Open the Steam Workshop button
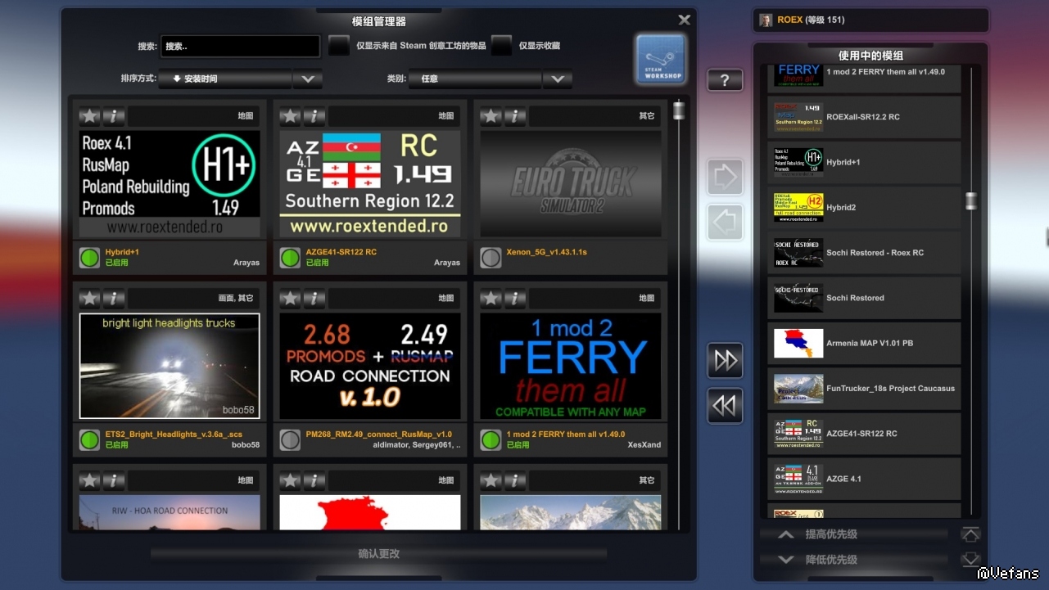This screenshot has width=1049, height=590. pyautogui.click(x=661, y=59)
